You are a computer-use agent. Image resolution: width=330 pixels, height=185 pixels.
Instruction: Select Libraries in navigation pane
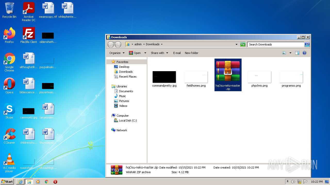pos(122,86)
